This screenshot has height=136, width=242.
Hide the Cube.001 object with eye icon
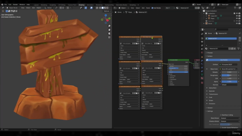point(237,16)
